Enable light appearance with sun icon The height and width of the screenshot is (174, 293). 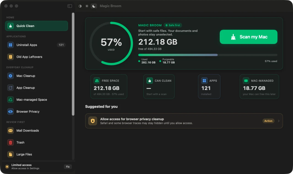pyautogui.click(x=87, y=6)
